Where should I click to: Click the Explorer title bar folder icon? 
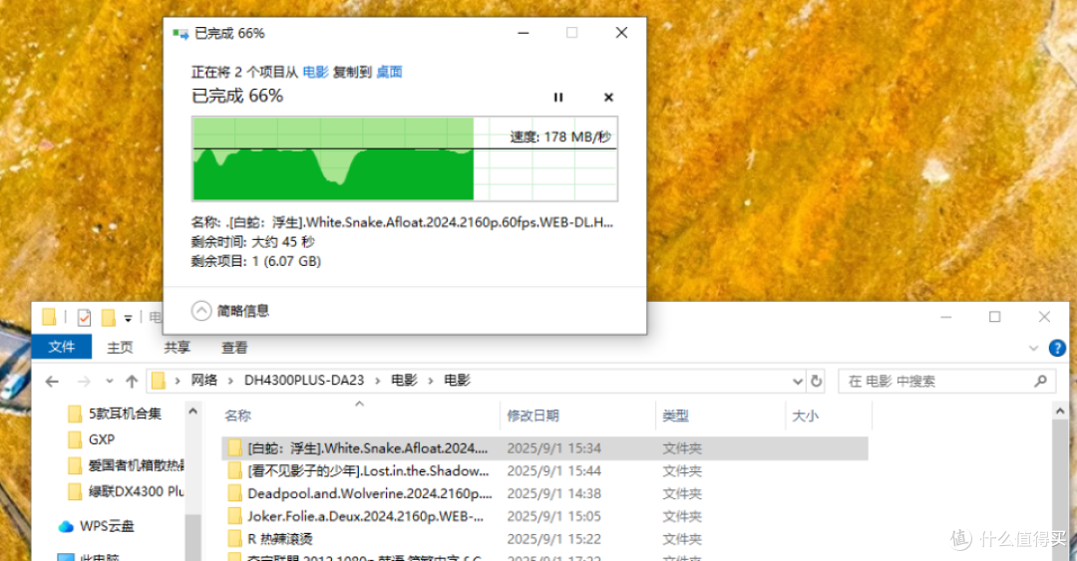click(49, 317)
